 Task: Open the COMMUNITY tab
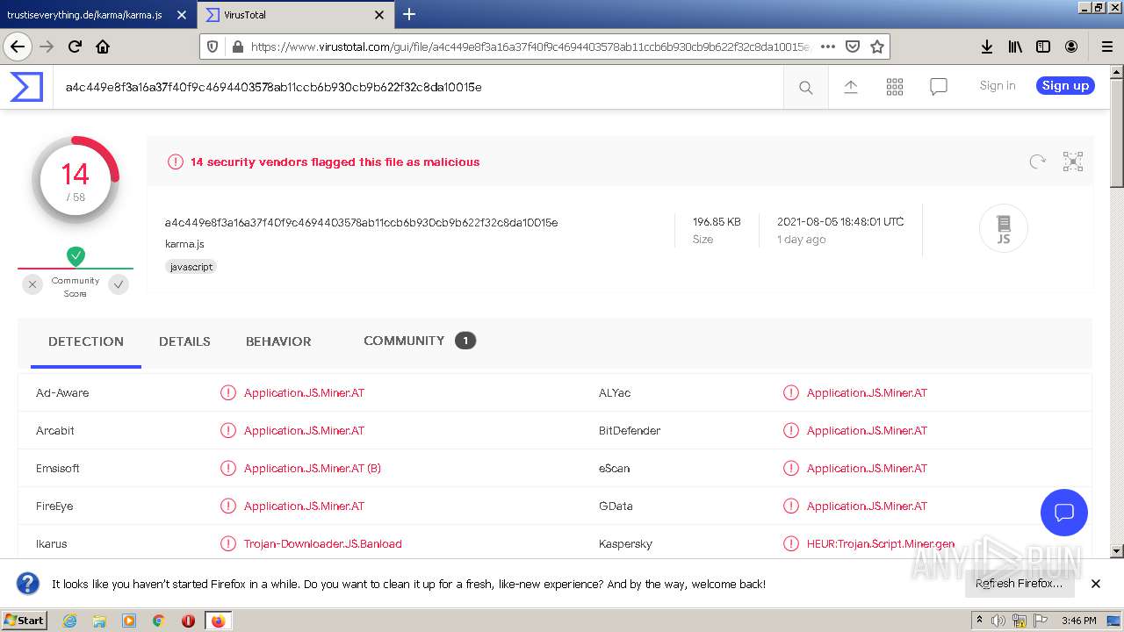(420, 341)
